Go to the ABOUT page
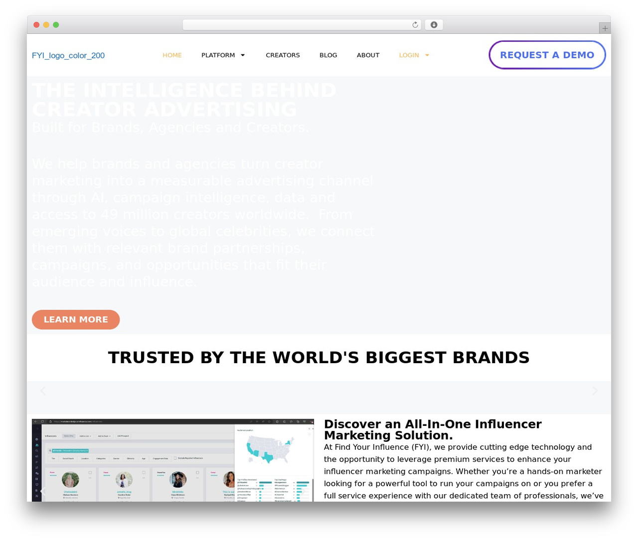Viewport: 638px width, 540px height. pyautogui.click(x=368, y=55)
